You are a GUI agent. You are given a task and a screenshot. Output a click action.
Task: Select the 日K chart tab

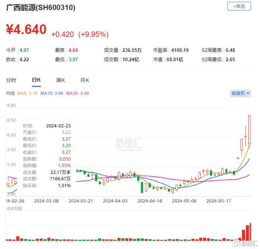(x=36, y=80)
